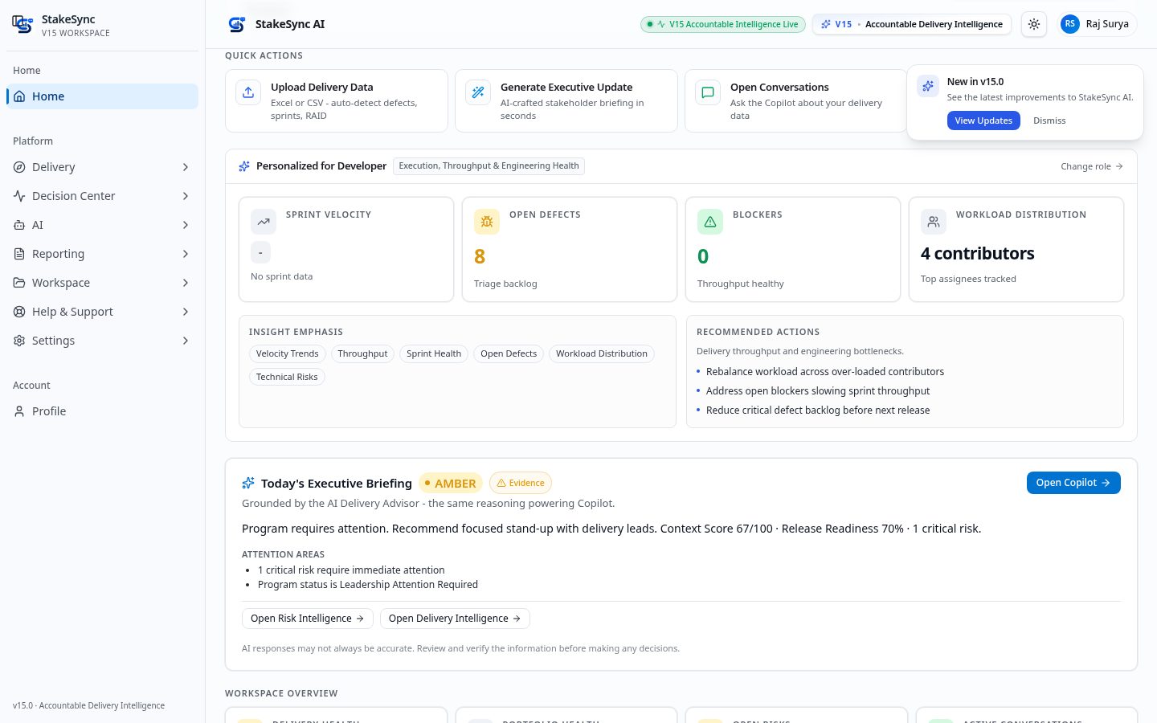The height and width of the screenshot is (723, 1157).
Task: Toggle the light/dark theme sun icon
Action: (1034, 24)
